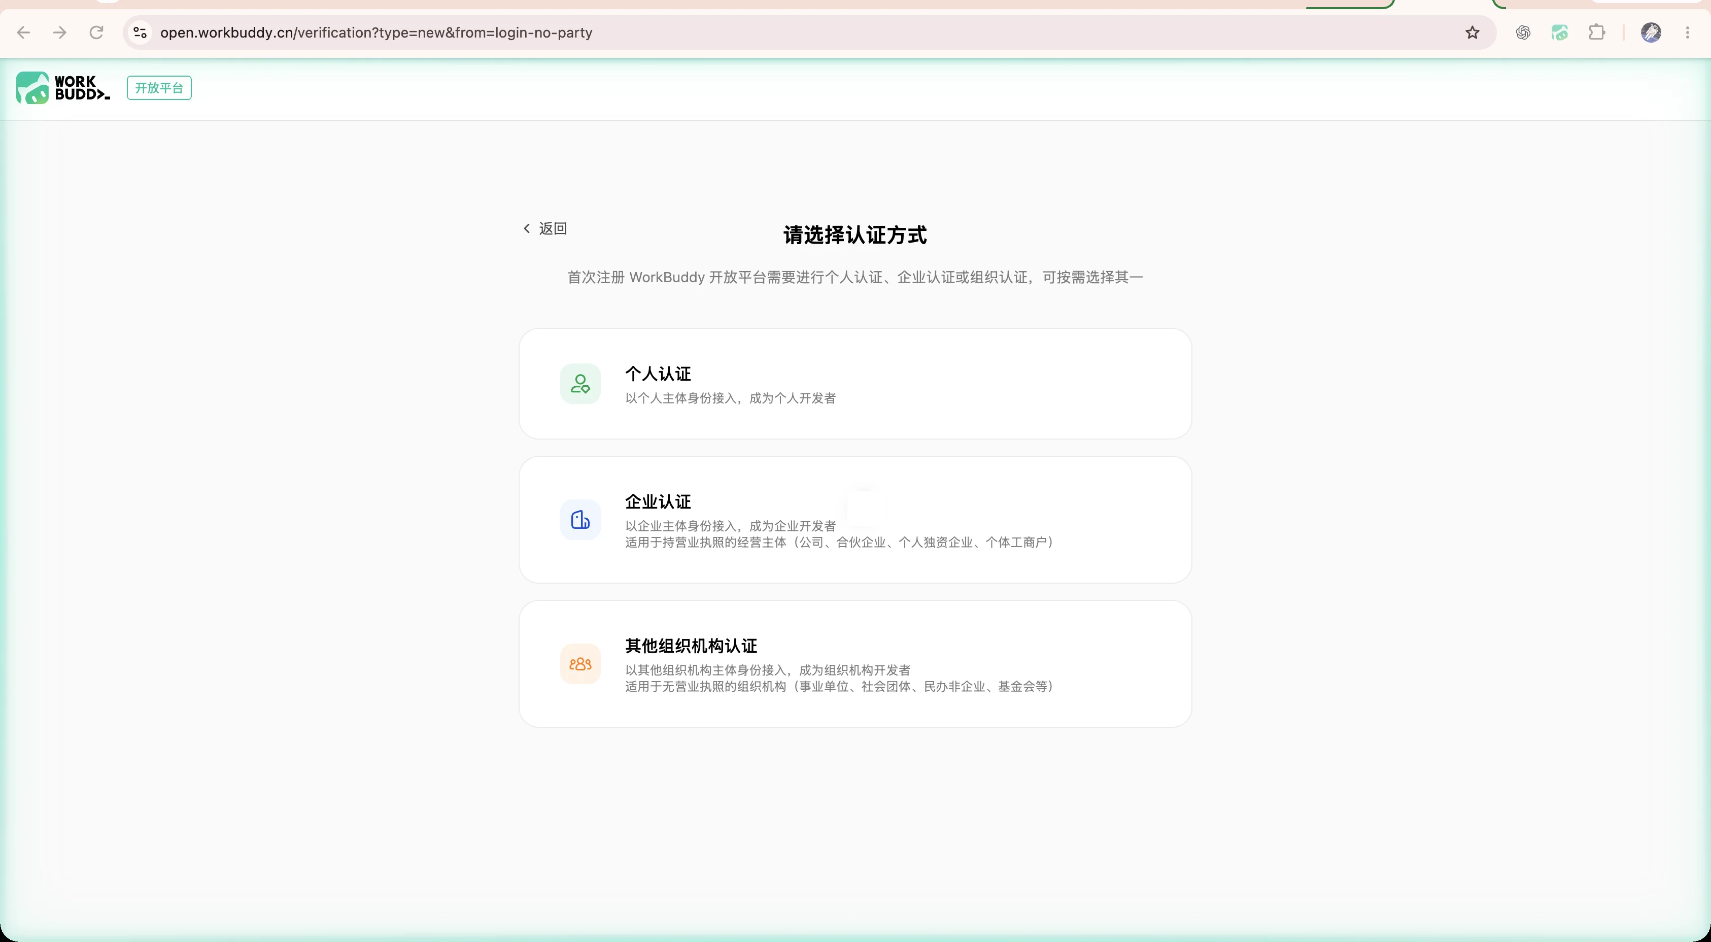Click the line starting 适用于无营业执照的组织机构

click(840, 686)
